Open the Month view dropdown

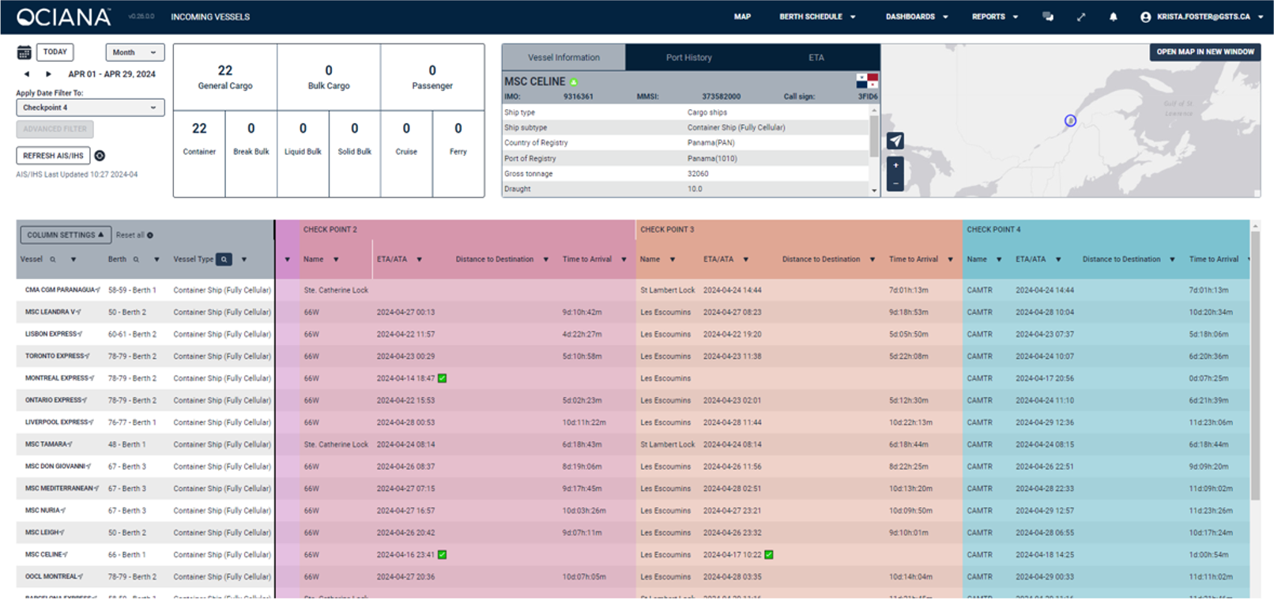(135, 52)
